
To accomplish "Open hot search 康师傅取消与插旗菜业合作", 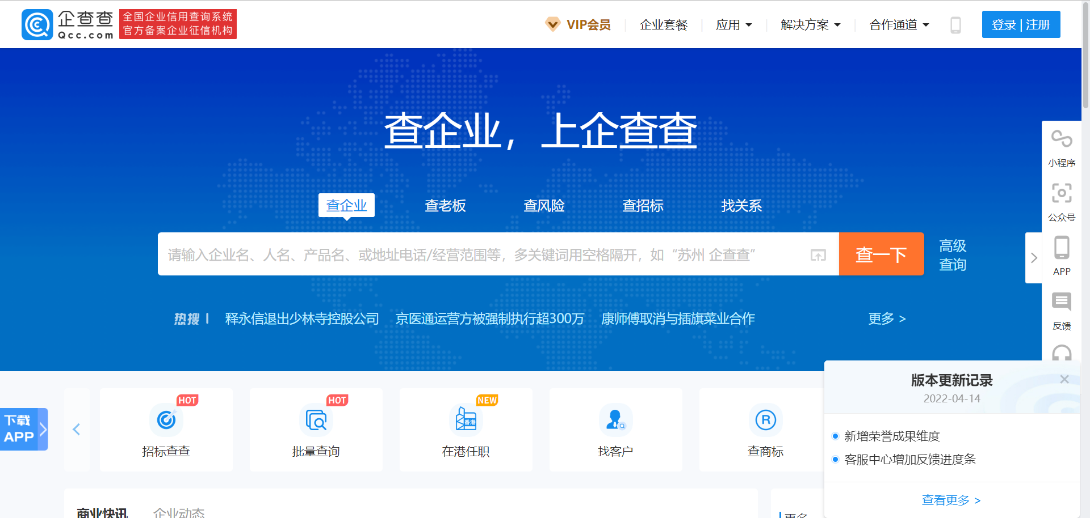I will click(x=678, y=319).
